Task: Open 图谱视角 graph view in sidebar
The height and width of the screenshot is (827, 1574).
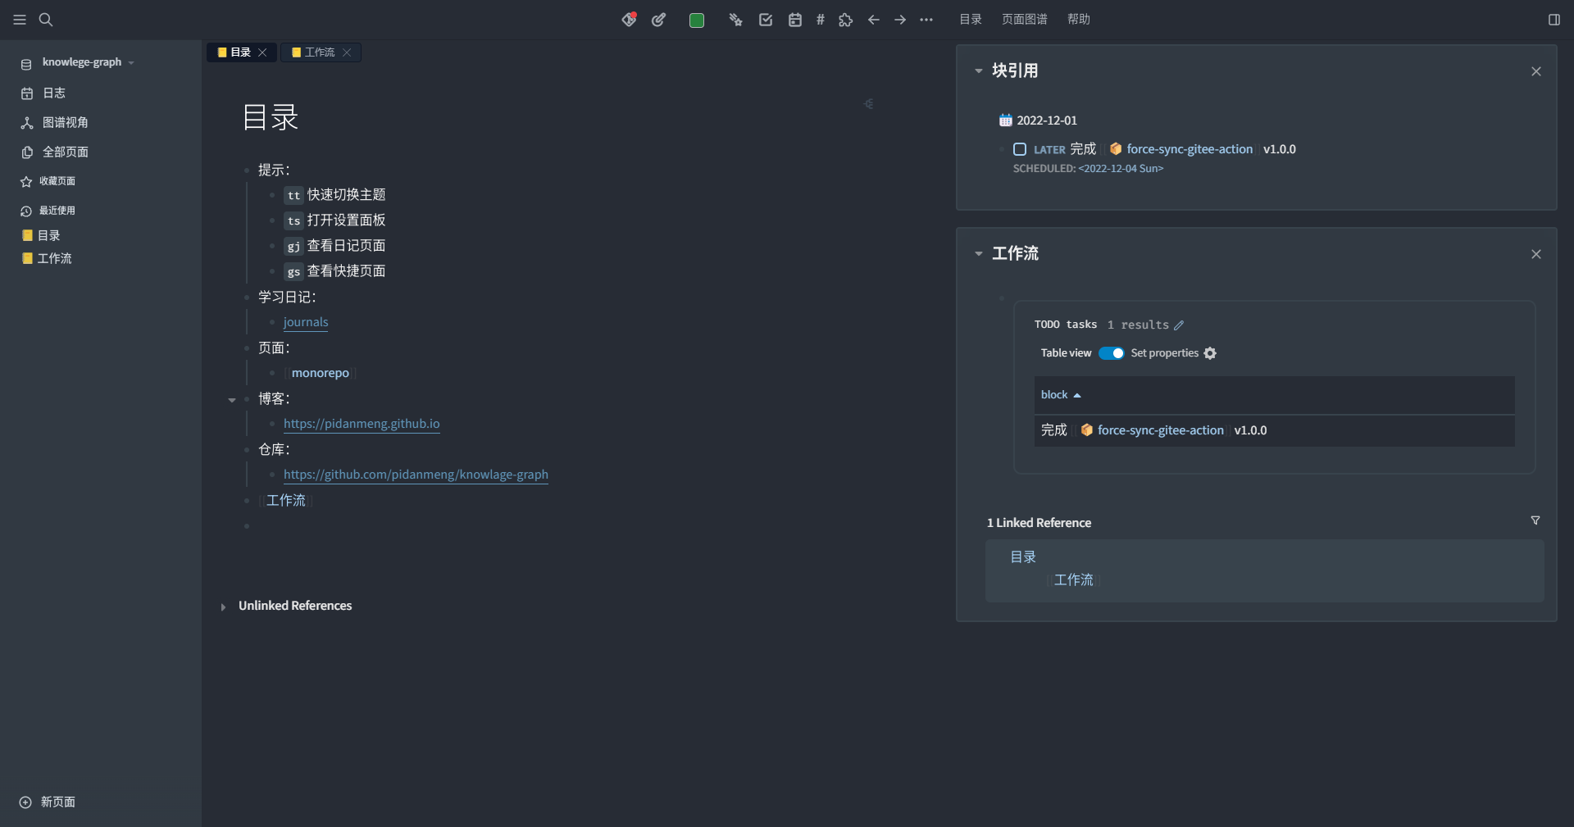Action: point(65,122)
